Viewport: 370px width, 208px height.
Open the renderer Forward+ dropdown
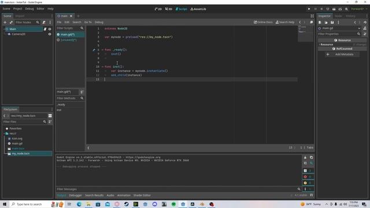point(358,9)
